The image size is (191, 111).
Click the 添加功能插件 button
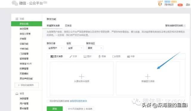pos(27,85)
